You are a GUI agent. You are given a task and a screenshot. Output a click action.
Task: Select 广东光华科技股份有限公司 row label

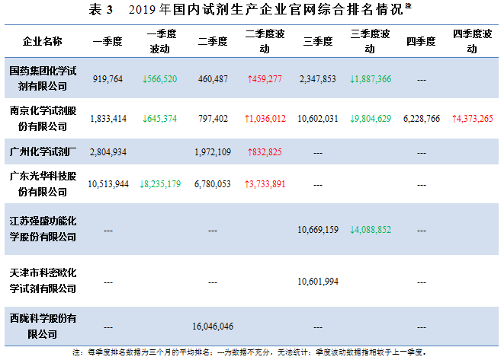pyautogui.click(x=43, y=183)
